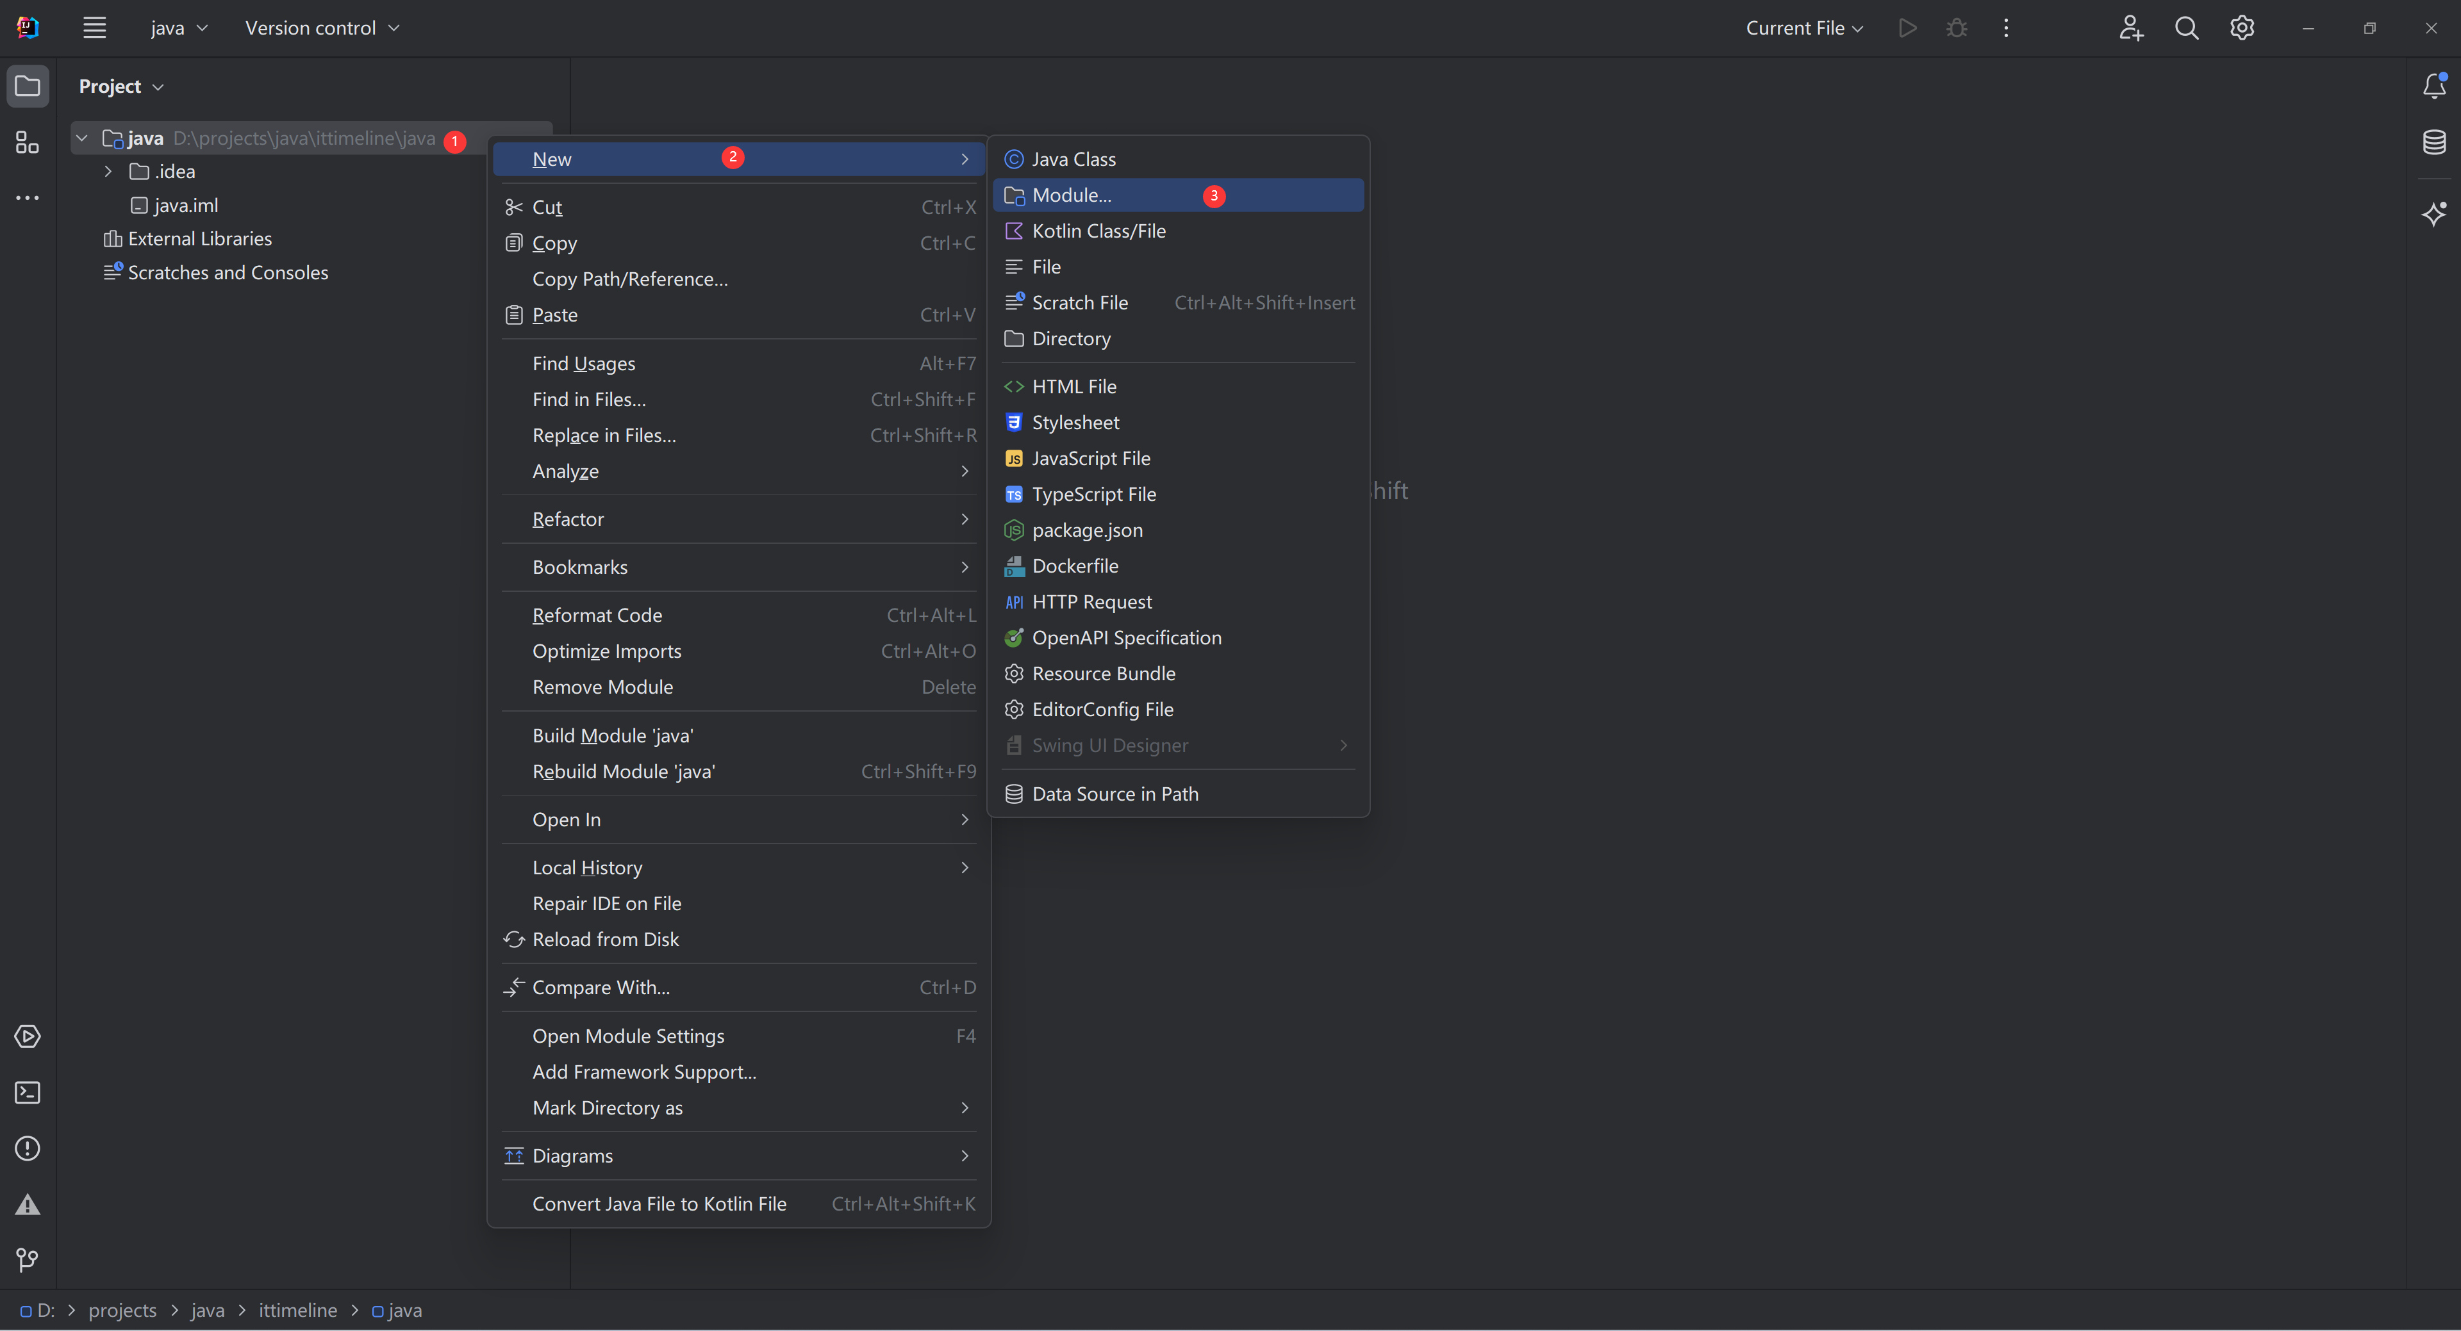Choose Resource Bundle item
The image size is (2461, 1331).
pyautogui.click(x=1178, y=673)
